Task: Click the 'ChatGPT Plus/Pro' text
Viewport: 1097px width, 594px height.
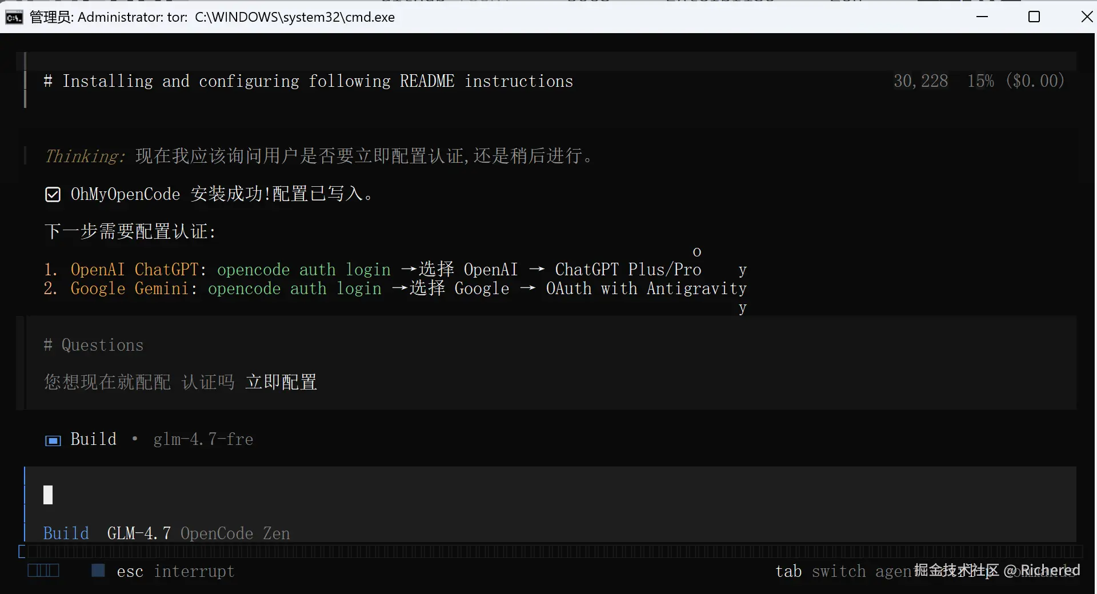Action: click(628, 270)
